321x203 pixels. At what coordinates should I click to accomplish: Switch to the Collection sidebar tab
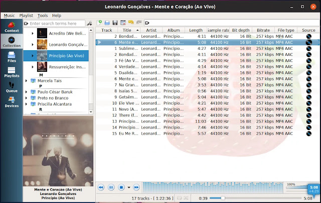click(x=12, y=42)
